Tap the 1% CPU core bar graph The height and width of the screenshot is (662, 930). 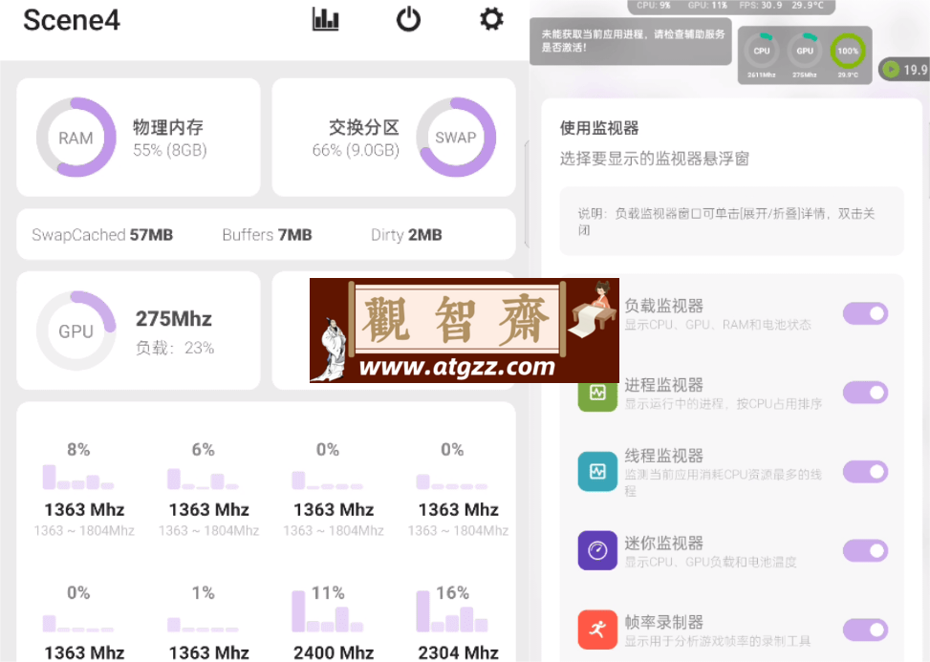click(x=203, y=625)
